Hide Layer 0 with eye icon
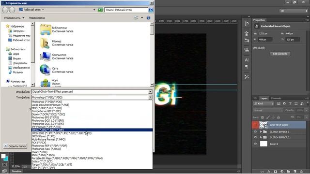310x174 pixels. click(x=255, y=144)
